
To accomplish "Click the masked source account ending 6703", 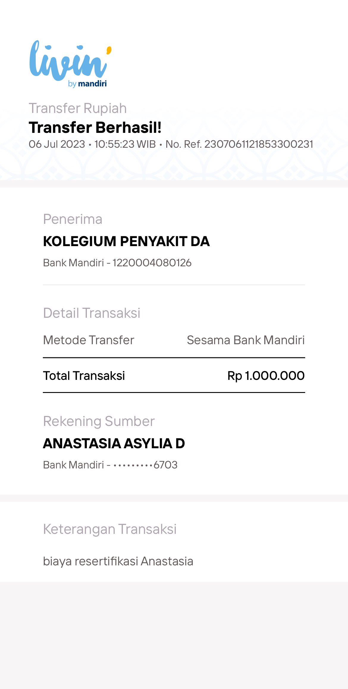I will pyautogui.click(x=145, y=465).
